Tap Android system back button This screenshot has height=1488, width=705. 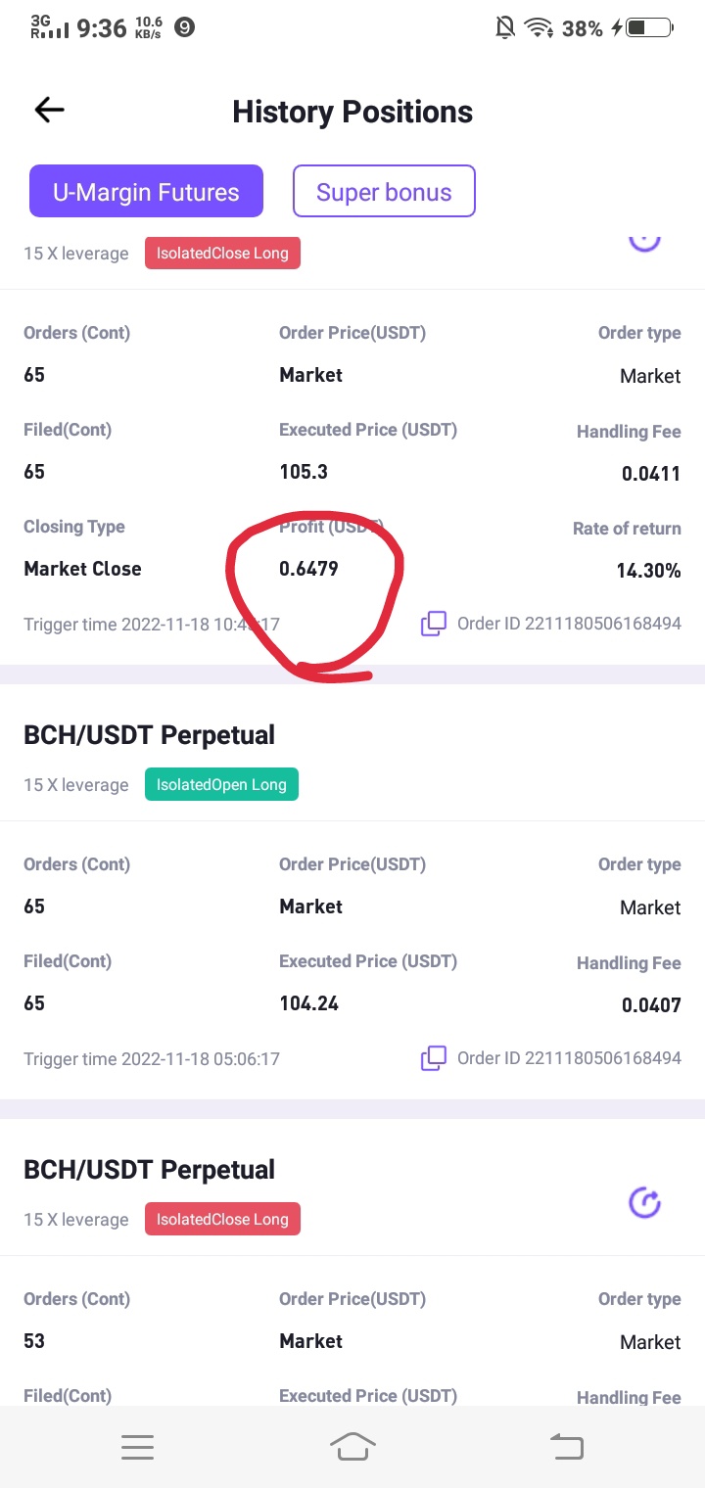click(567, 1446)
